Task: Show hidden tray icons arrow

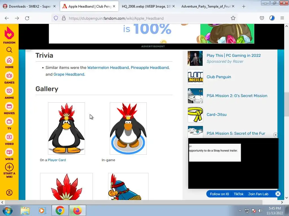Action: 240,211
